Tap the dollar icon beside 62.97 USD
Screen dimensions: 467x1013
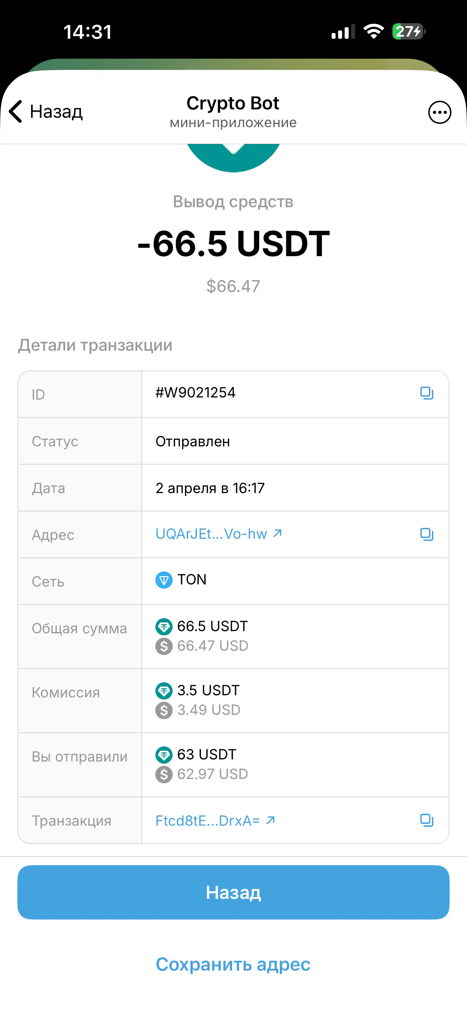(x=164, y=774)
